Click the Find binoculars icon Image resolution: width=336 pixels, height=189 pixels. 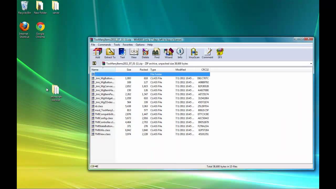tap(157, 53)
